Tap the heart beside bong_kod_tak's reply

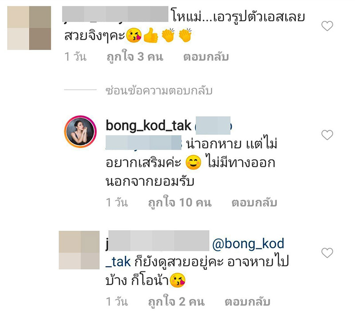[327, 135]
